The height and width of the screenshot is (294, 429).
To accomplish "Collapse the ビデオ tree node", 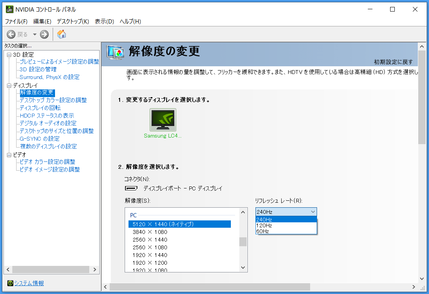I will (9, 155).
